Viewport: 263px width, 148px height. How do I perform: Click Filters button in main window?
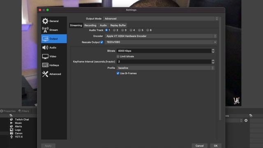[x=24, y=111]
